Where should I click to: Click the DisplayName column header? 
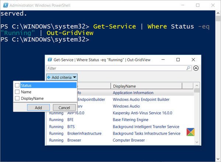[146, 86]
